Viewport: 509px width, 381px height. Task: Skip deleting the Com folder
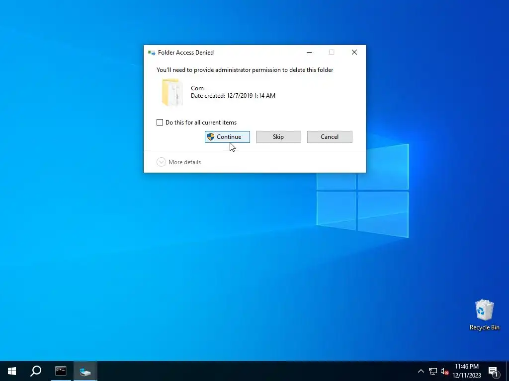point(278,137)
